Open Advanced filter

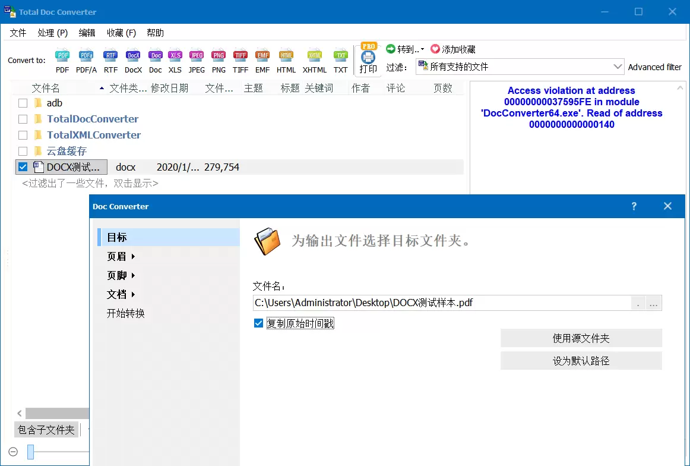pyautogui.click(x=654, y=67)
